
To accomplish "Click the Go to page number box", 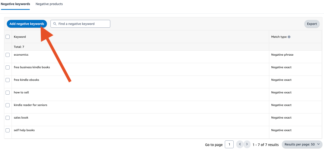I will pos(229,144).
